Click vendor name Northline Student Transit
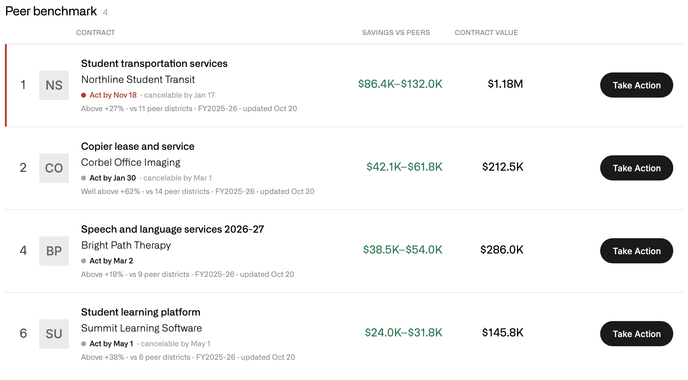Screen dimensions: 688x380 click(x=138, y=79)
